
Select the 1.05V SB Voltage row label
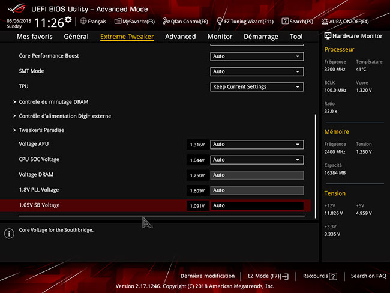39,205
